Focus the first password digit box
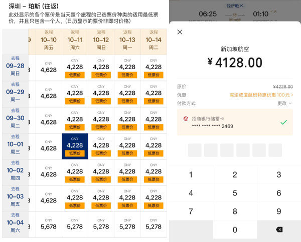Screen dimensions: 301x242 pyautogui.click(x=195, y=150)
